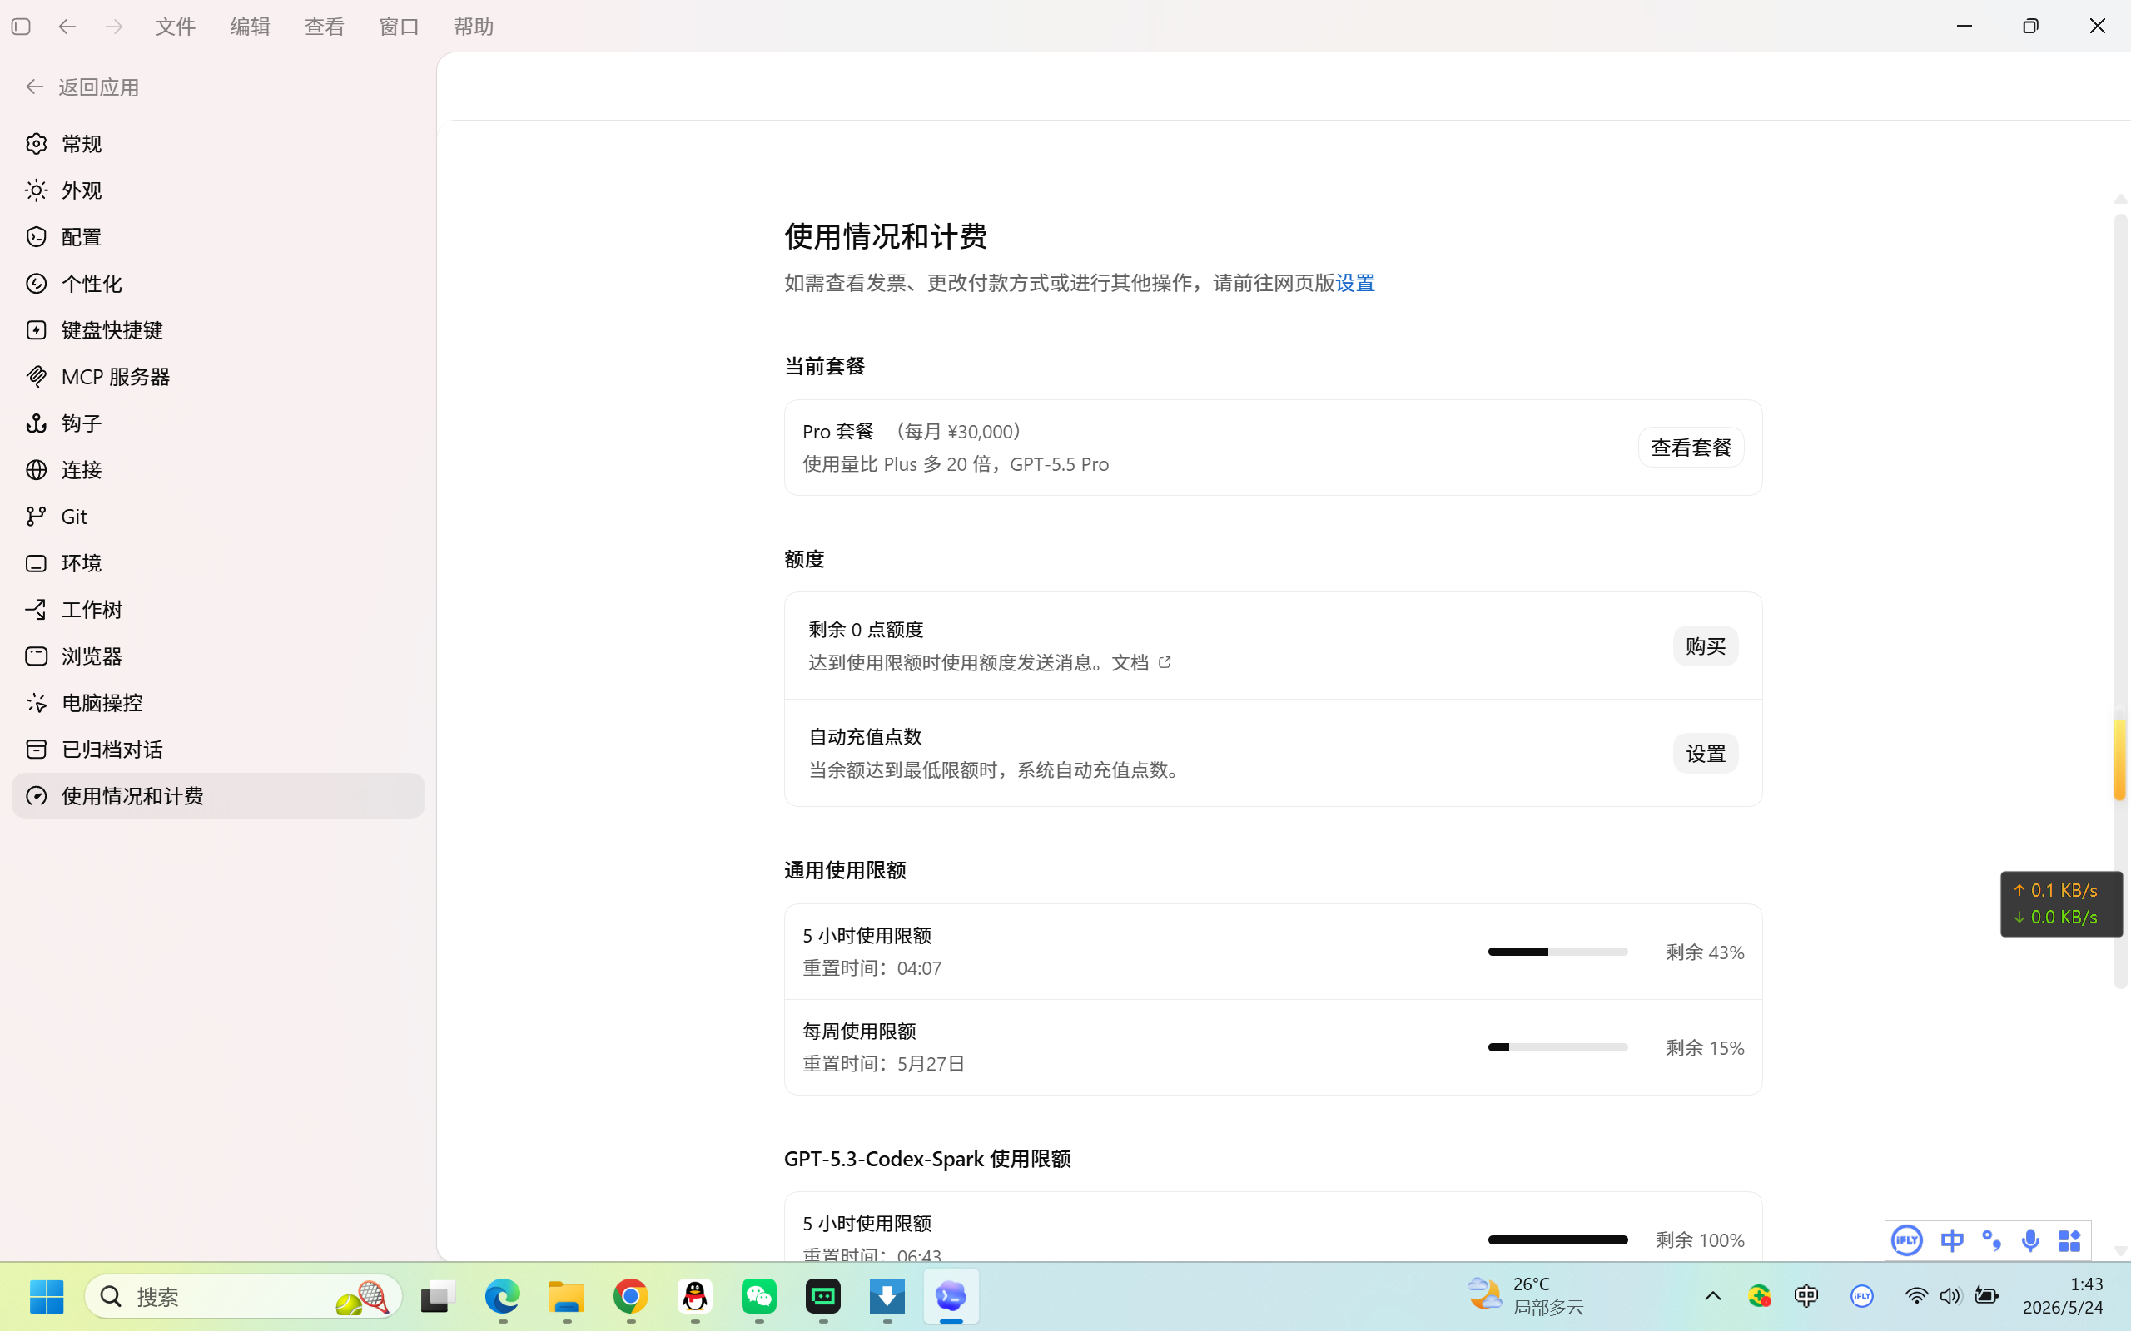Click 设置 for 自动充值点数
Image resolution: width=2131 pixels, height=1331 pixels.
click(x=1706, y=754)
